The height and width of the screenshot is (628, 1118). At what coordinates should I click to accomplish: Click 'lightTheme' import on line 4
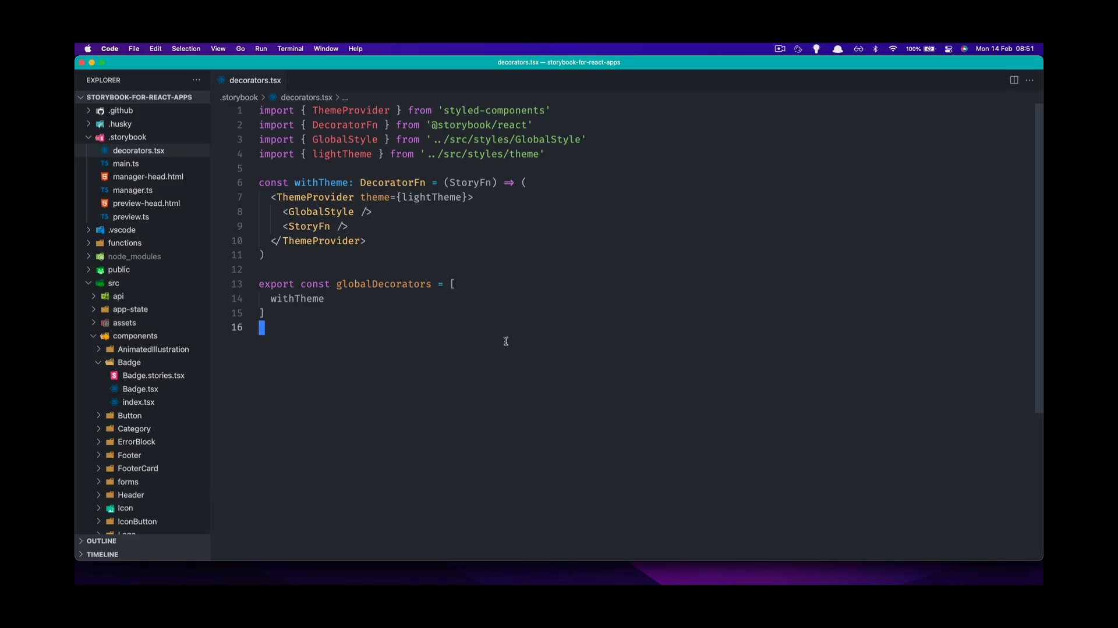[342, 154]
